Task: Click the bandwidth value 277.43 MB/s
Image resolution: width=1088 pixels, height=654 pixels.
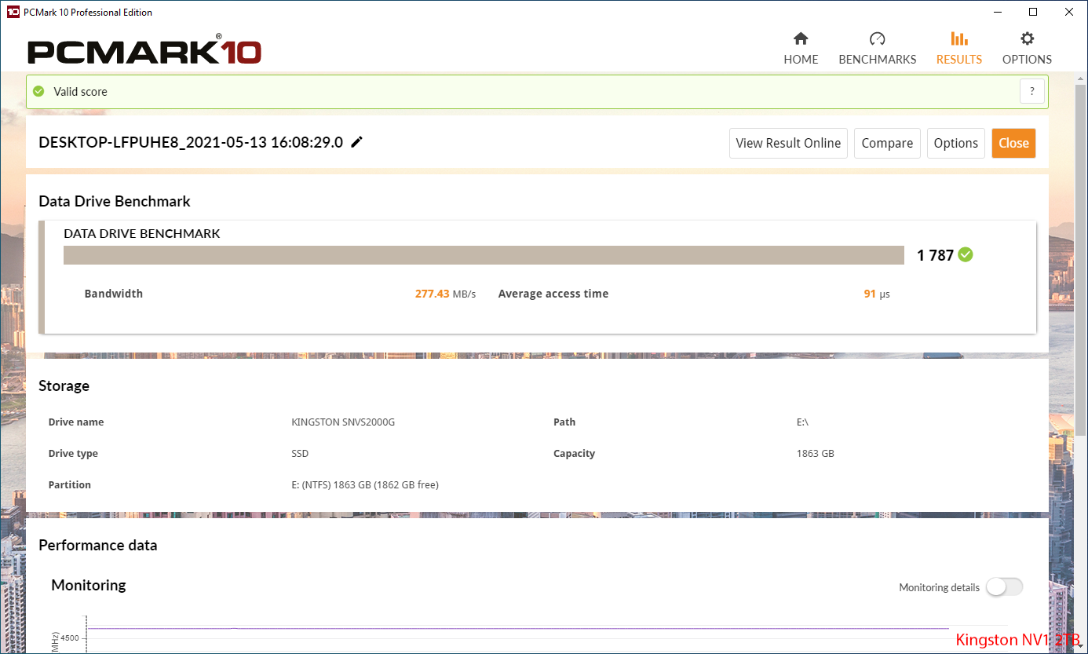Action: click(x=445, y=294)
